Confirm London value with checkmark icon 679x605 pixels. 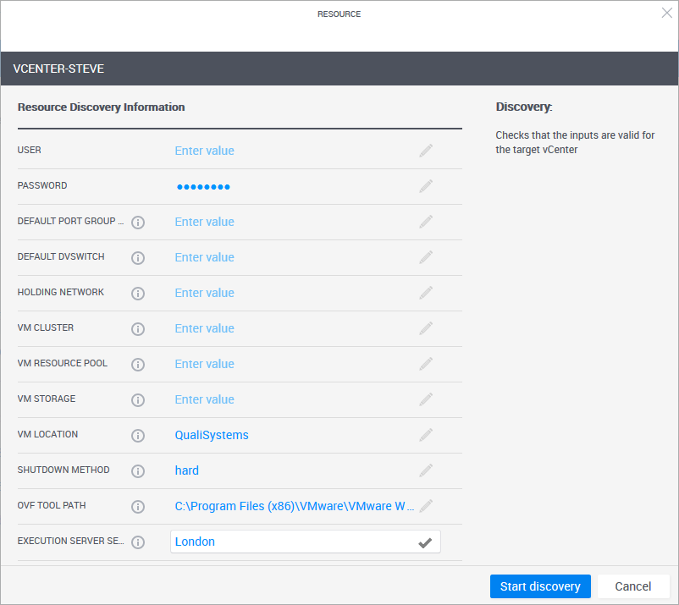tap(425, 542)
